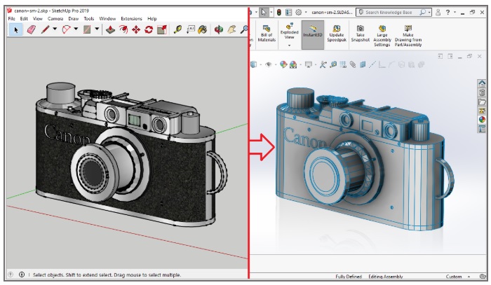The width and height of the screenshot is (491, 285).
Task: Click the 3D grid icon in heads-up toolbar
Action: [x=343, y=64]
